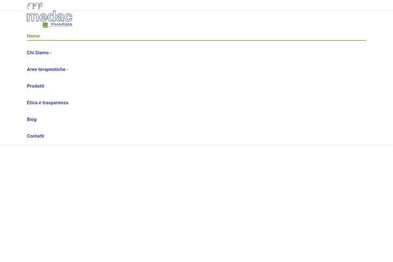
Task: Expand the Chi Siamo submenu arrow
Action: pyautogui.click(x=50, y=53)
